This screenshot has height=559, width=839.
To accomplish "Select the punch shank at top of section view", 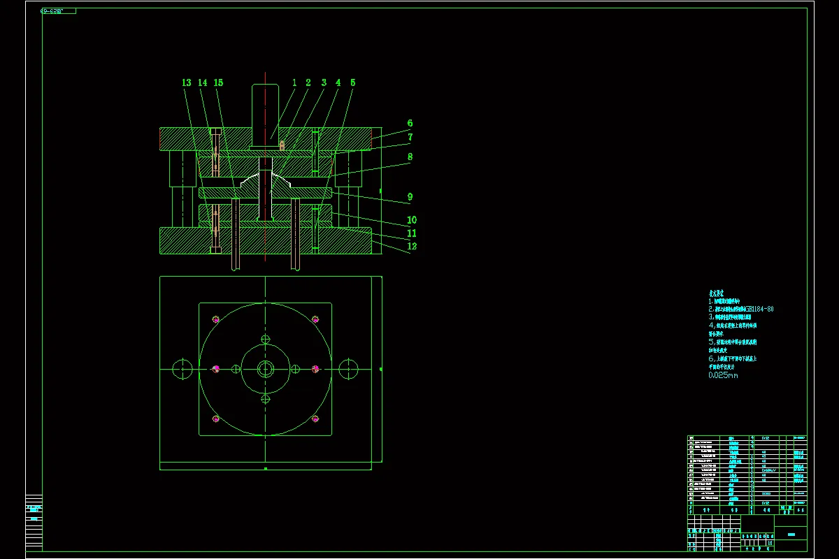I will pos(265,115).
